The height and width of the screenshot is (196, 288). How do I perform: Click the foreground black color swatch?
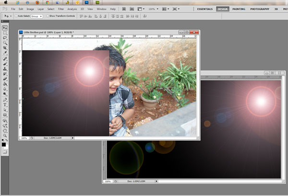[x=3, y=145]
